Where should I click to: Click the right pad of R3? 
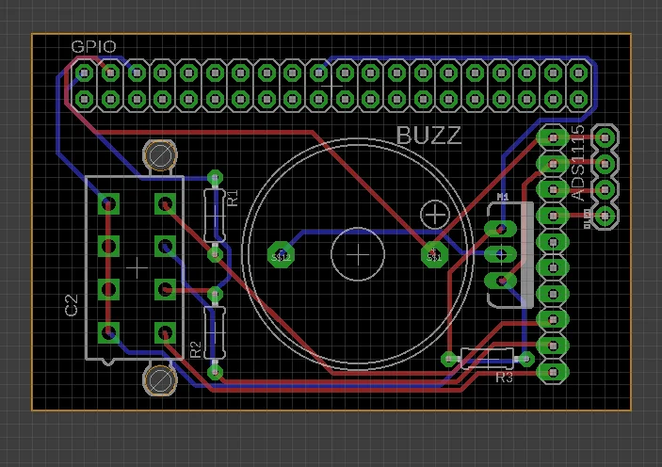click(526, 360)
